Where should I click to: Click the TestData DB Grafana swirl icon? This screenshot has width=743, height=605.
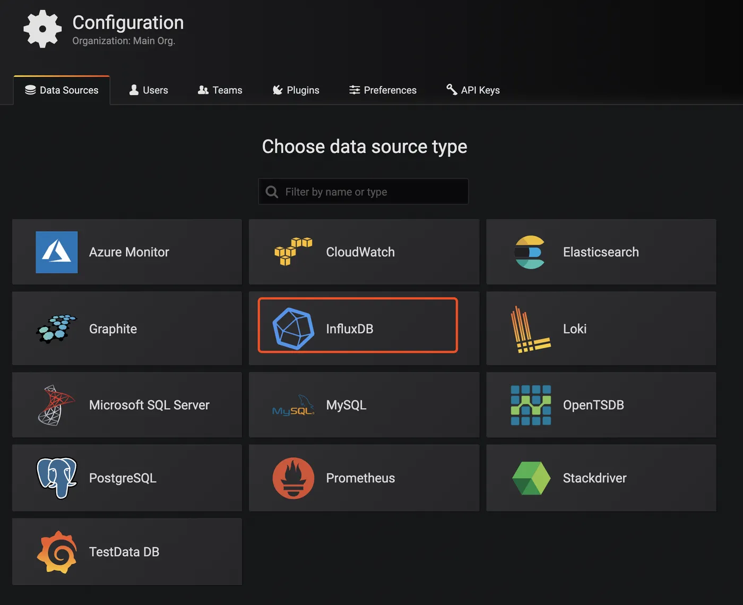coord(57,552)
